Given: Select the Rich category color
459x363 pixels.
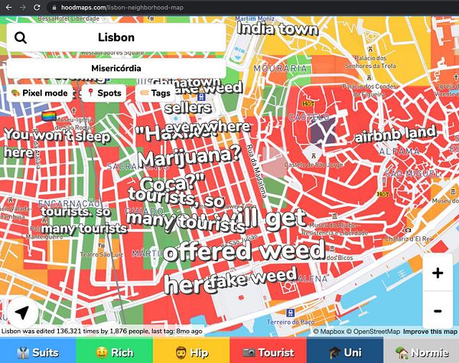Looking at the screenshot, I should 115,351.
